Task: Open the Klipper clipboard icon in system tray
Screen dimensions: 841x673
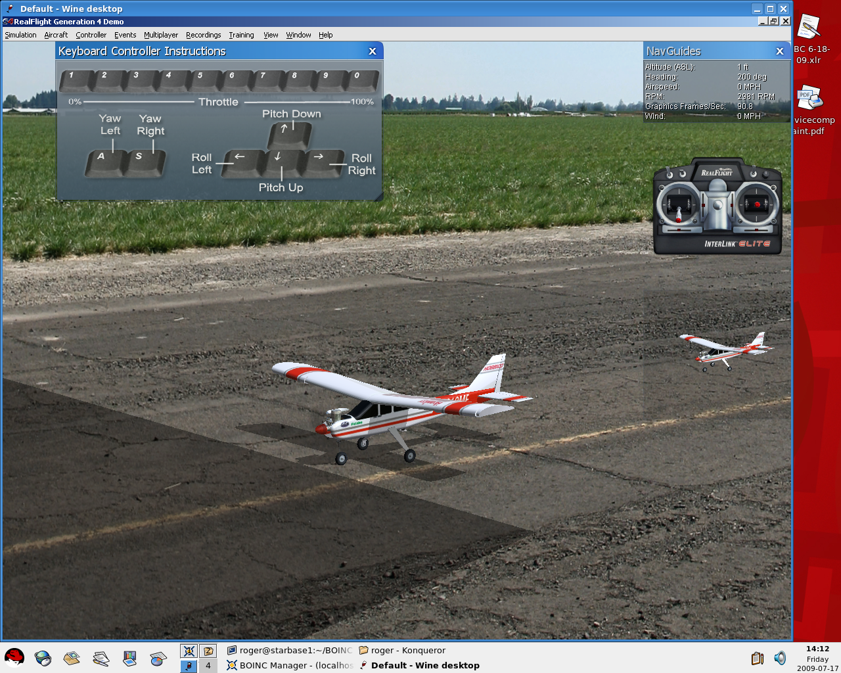Action: [756, 658]
